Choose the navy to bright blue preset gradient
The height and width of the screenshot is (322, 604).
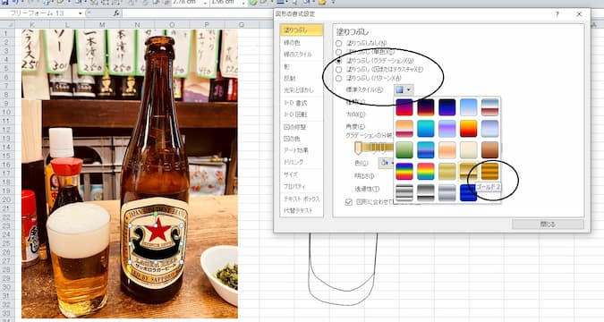coord(447,107)
